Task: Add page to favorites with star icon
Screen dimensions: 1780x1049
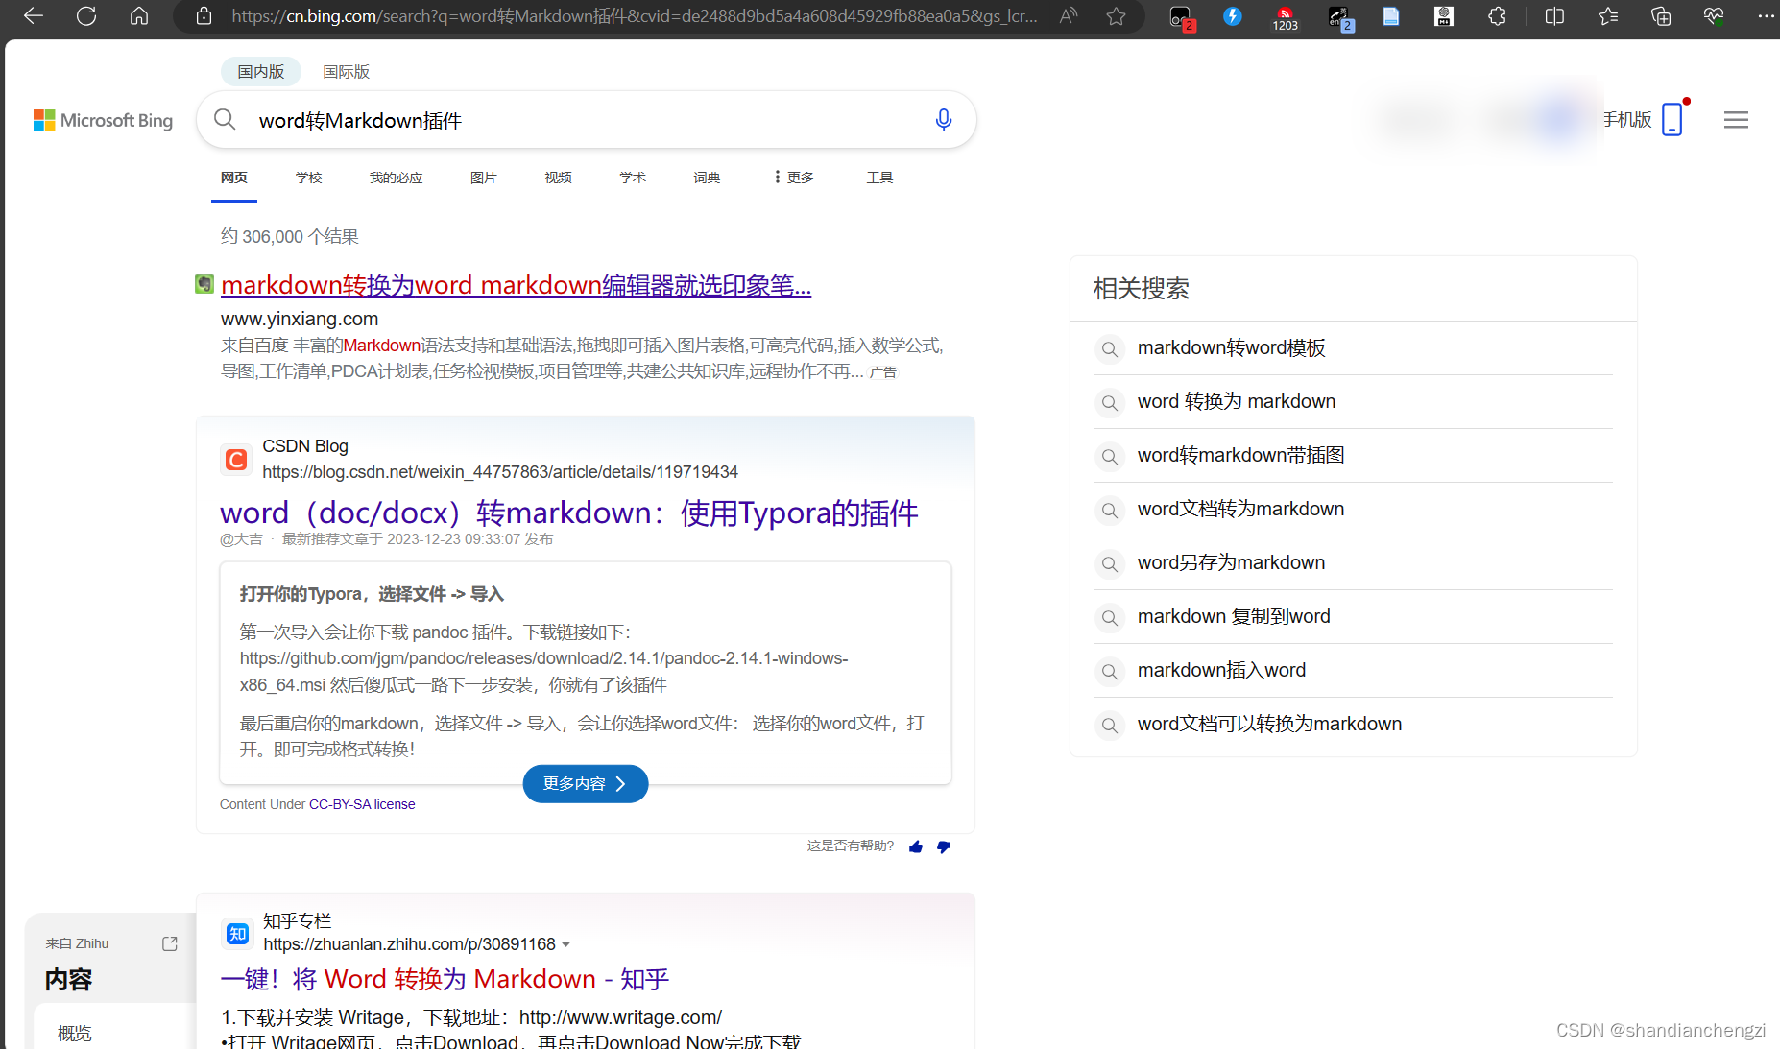Action: coord(1116,16)
